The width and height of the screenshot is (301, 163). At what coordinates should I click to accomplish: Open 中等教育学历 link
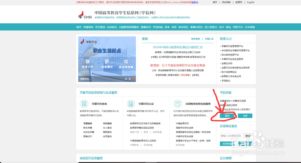(182, 124)
